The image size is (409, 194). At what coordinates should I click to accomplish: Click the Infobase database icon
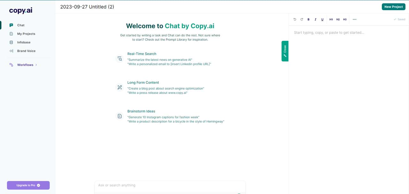click(x=12, y=42)
